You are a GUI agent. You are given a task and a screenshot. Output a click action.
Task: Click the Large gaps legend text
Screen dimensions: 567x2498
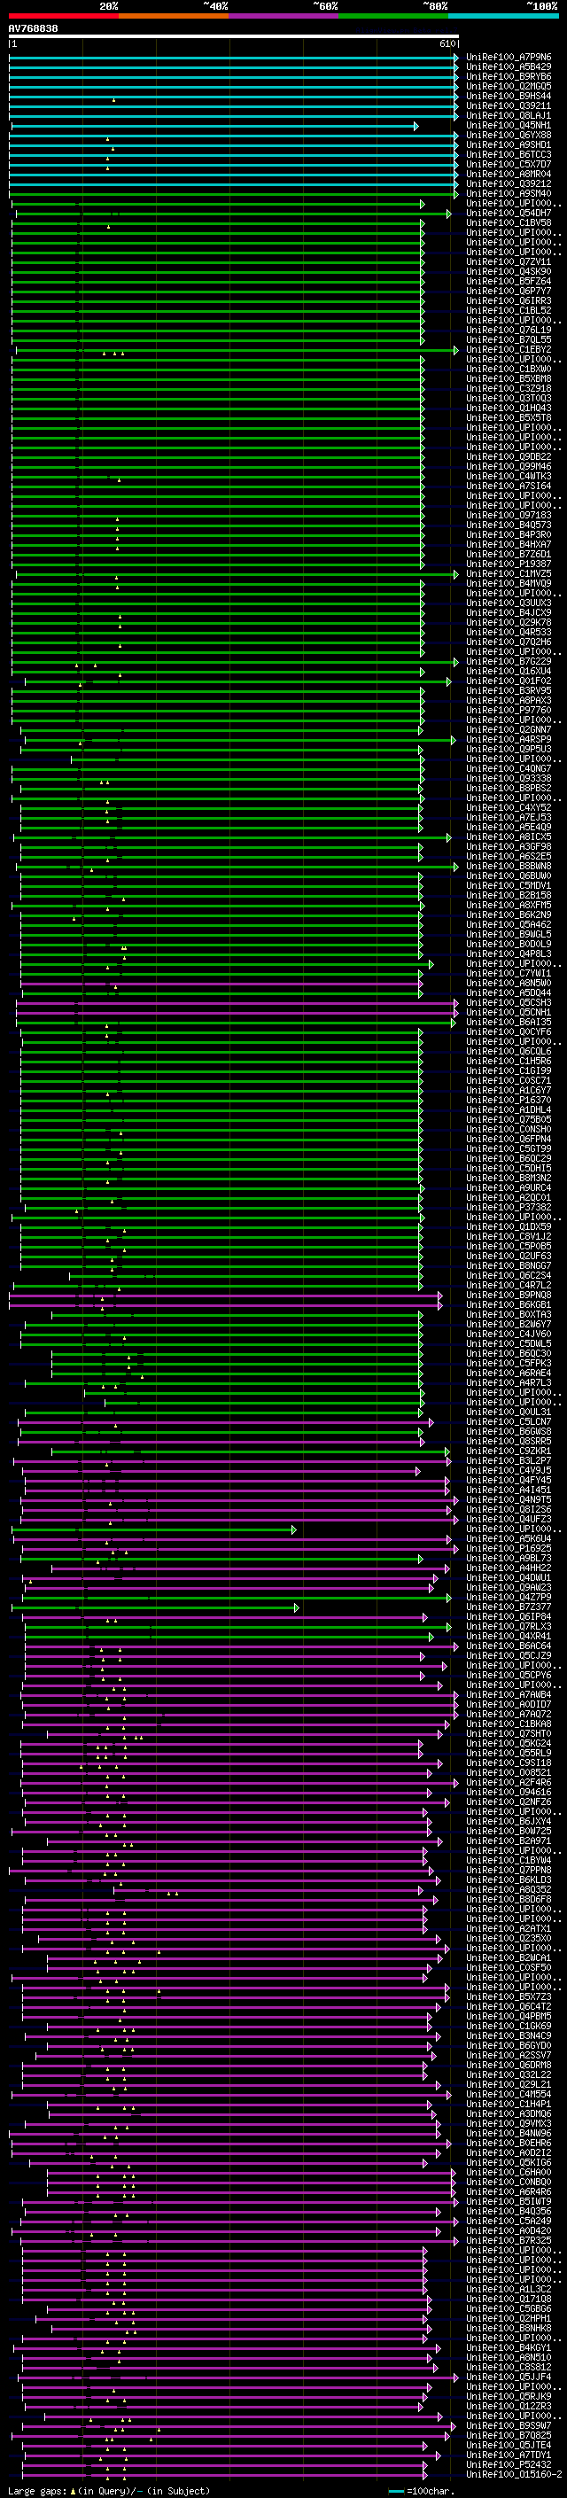tap(109, 2490)
